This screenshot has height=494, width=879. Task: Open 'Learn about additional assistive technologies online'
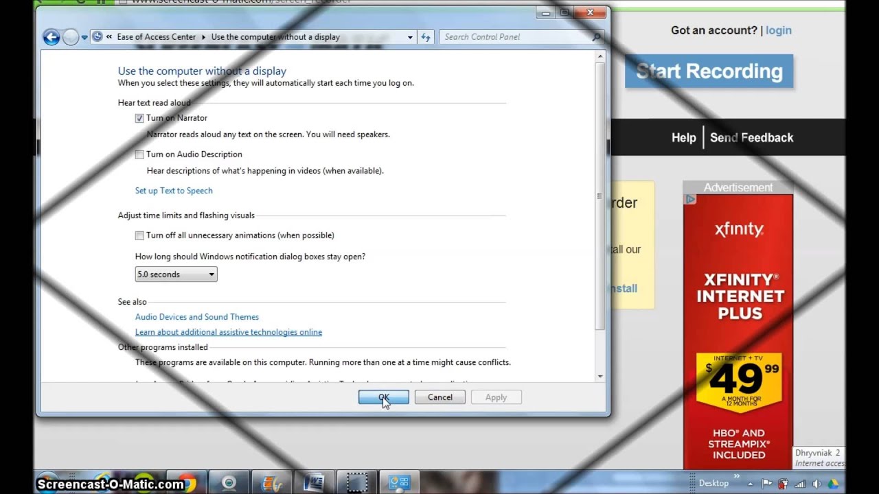click(x=229, y=332)
